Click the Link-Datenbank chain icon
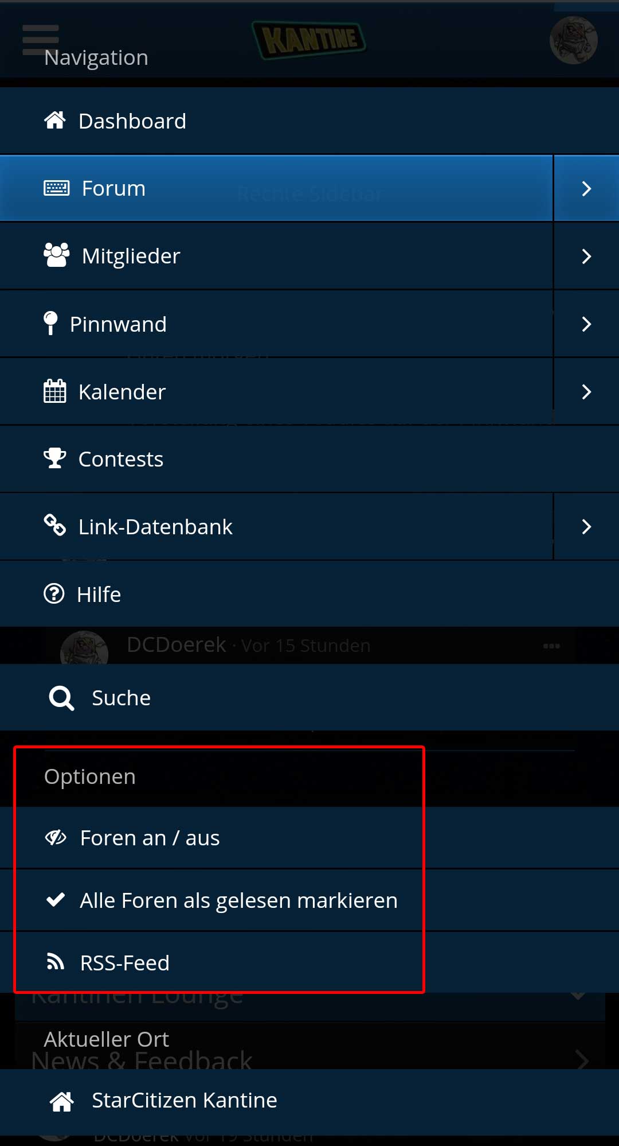Image resolution: width=619 pixels, height=1146 pixels. tap(55, 525)
